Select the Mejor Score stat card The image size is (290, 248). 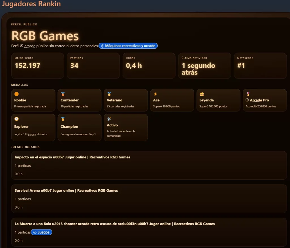click(x=37, y=65)
